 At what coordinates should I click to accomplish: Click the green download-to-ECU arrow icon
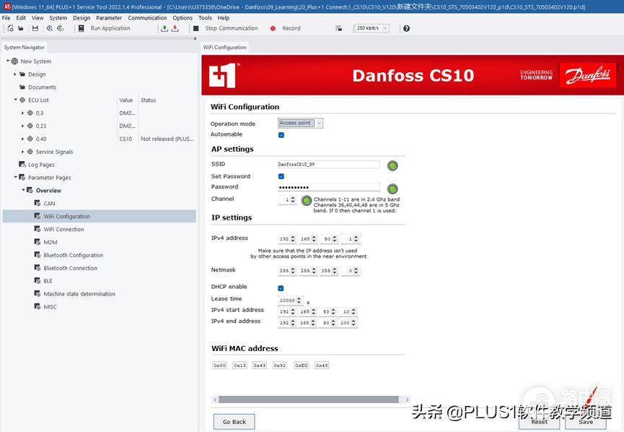(x=164, y=28)
